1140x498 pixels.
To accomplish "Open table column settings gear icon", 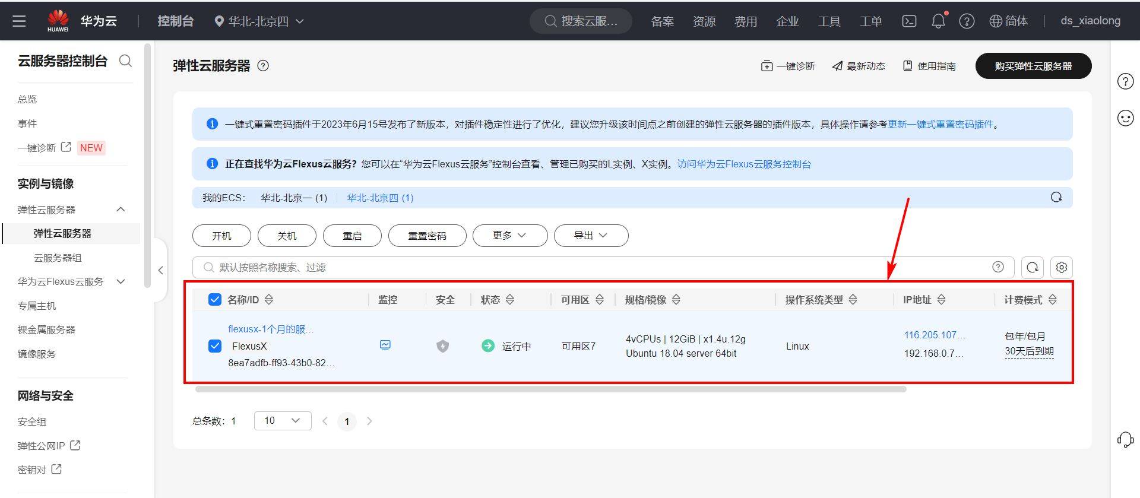I will coord(1062,268).
